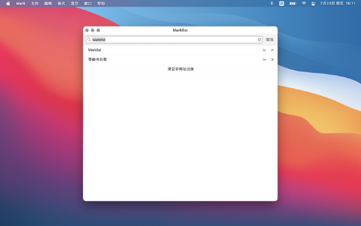361x226 pixels.
Task: Open Control Center from the menu bar
Action: [x=313, y=4]
